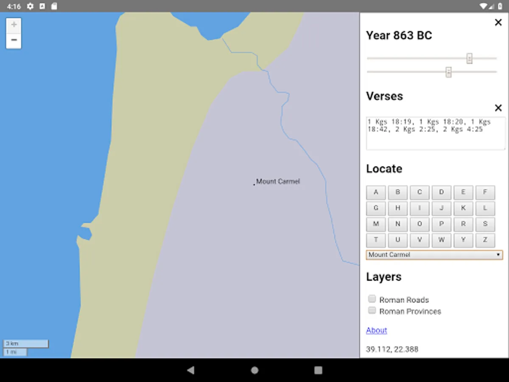The height and width of the screenshot is (382, 509).
Task: Click the Mount Carmel map marker label
Action: coord(278,182)
